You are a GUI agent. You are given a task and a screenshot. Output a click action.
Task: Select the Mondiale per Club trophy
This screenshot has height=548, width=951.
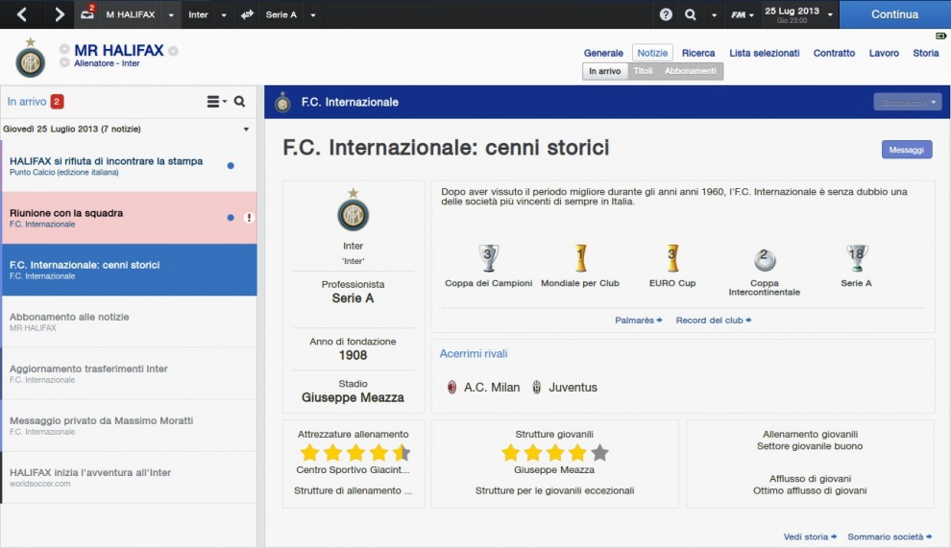(580, 257)
